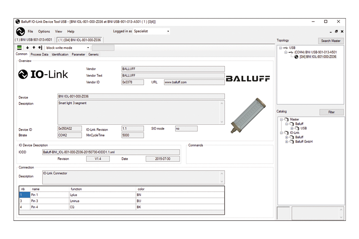This screenshot has height=239, width=359.
Task: Collapse the IO-Link node in Catalog
Action: (281, 132)
